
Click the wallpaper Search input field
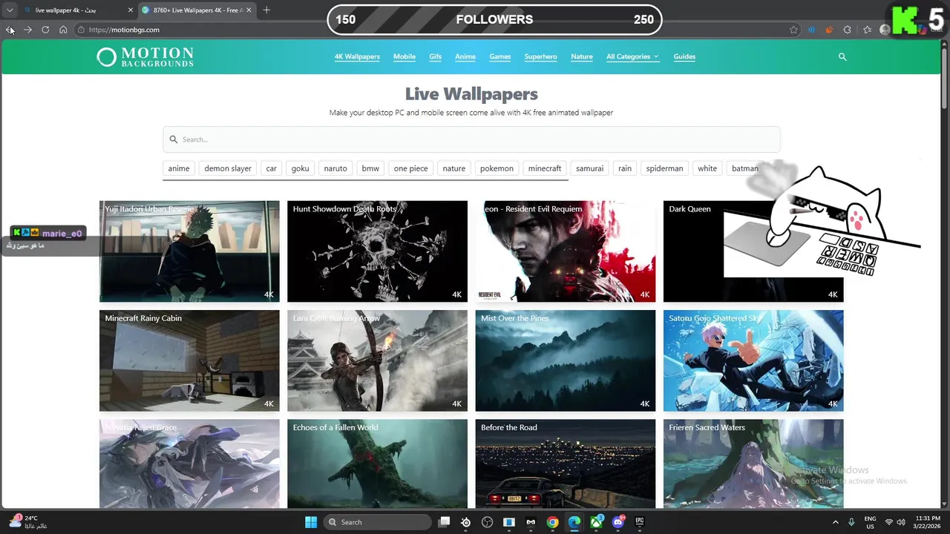click(471, 139)
